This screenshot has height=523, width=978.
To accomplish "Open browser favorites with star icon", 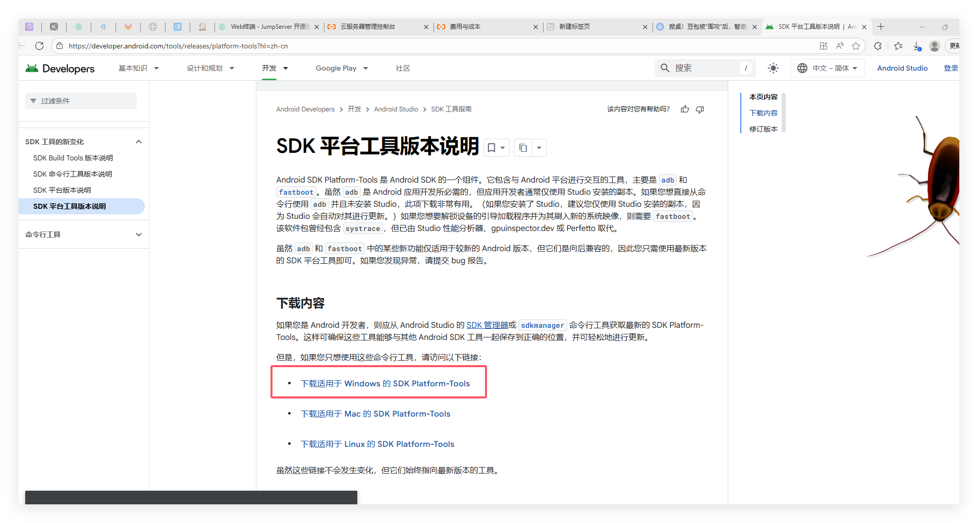I will (898, 46).
